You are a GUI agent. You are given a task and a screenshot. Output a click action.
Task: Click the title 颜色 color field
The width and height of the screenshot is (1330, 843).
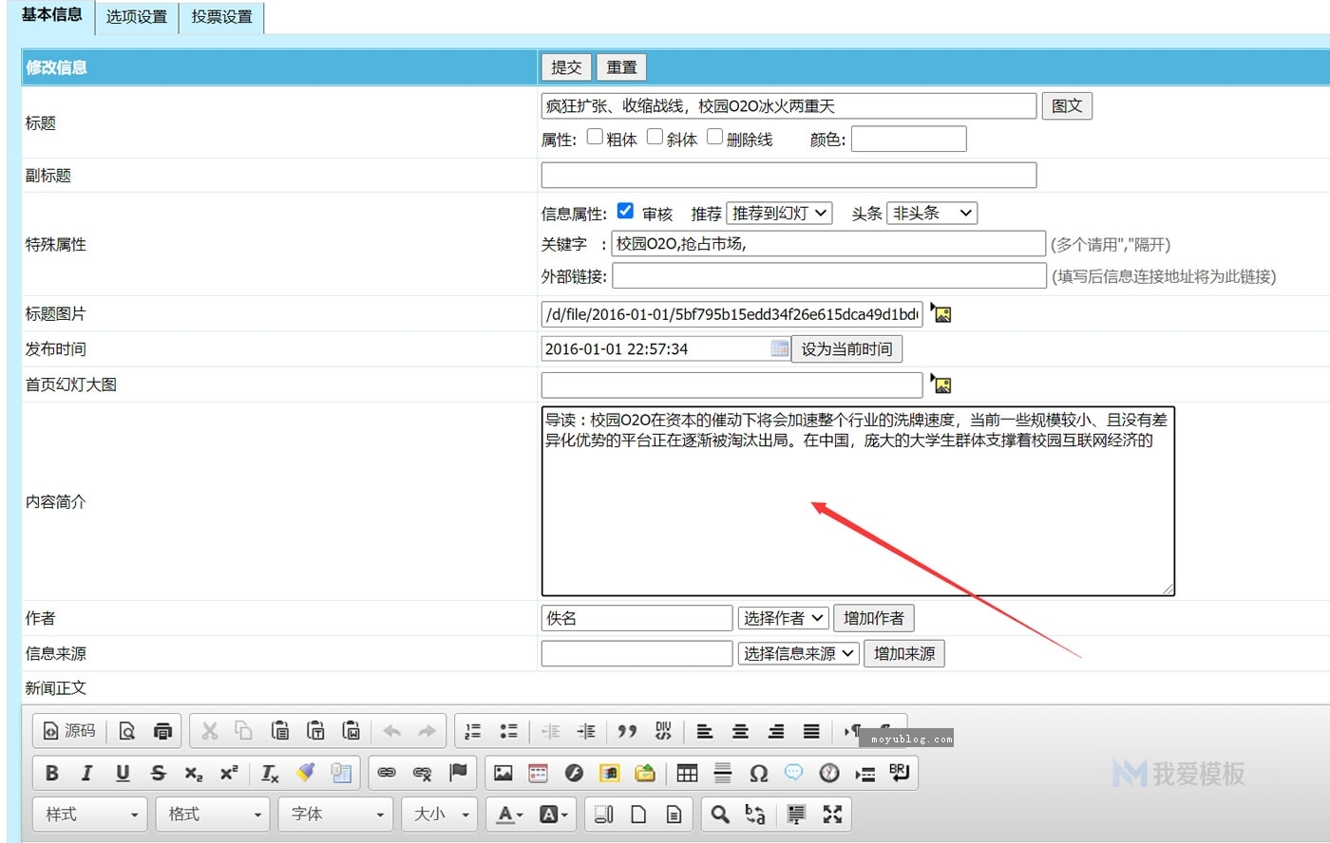pyautogui.click(x=909, y=140)
